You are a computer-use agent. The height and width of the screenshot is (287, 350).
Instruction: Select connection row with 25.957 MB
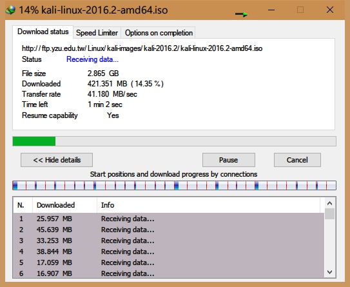pyautogui.click(x=168, y=219)
